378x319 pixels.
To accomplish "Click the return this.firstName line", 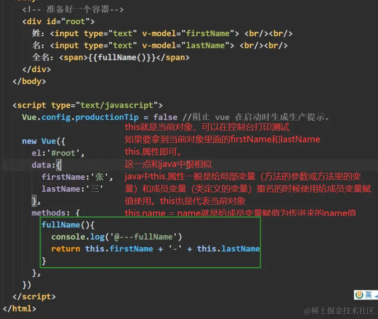I will (156, 249).
